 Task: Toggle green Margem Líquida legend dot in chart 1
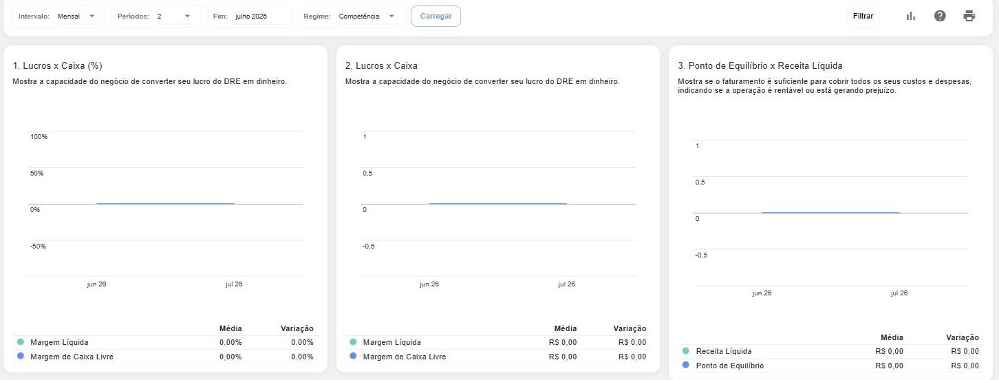click(21, 342)
